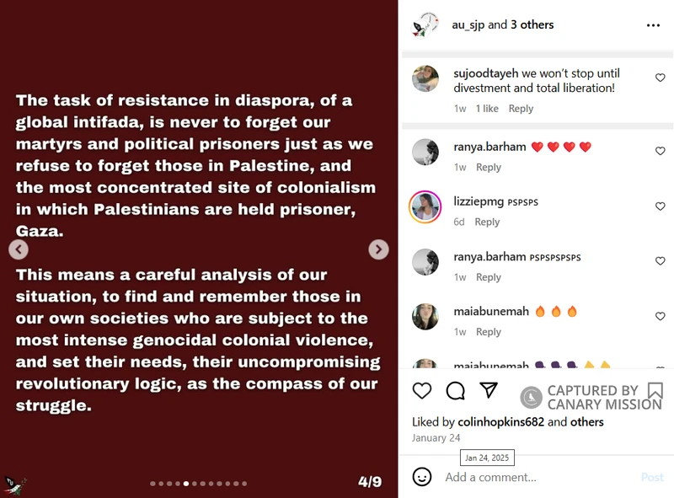Reply to ranya.barham's hearts comment
The image size is (674, 498).
[489, 168]
